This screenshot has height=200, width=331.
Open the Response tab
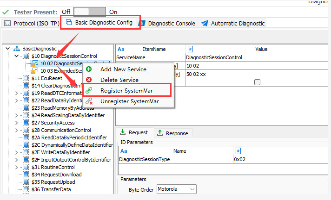pos(173,133)
